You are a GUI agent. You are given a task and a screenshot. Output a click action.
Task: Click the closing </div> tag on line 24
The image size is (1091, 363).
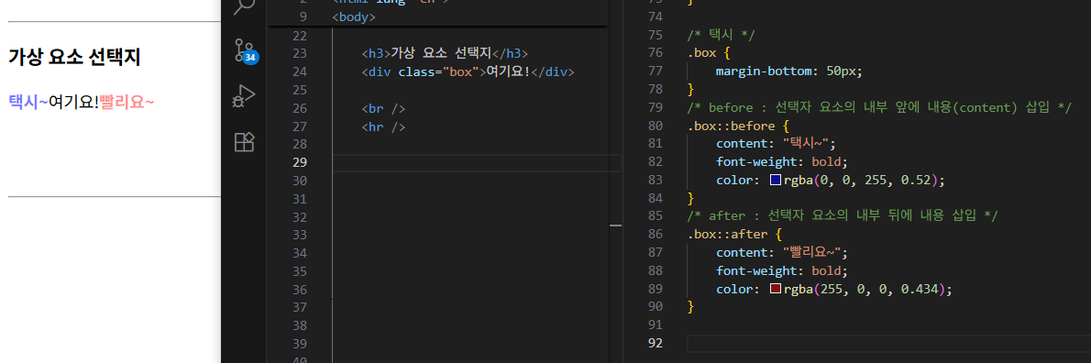tap(553, 71)
